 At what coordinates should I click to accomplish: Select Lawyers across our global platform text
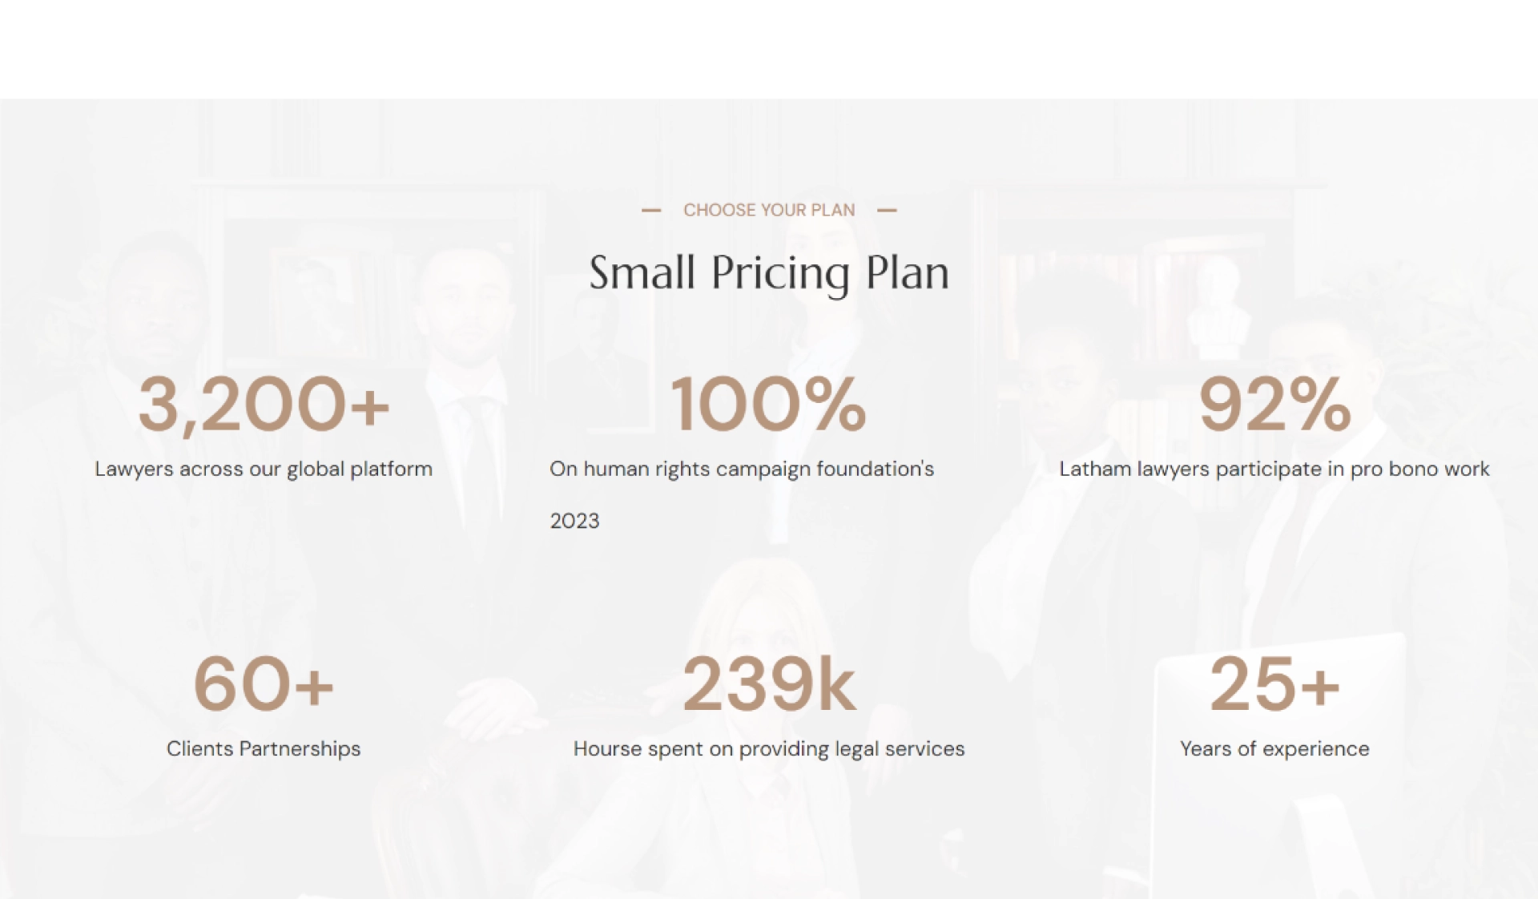pos(264,470)
